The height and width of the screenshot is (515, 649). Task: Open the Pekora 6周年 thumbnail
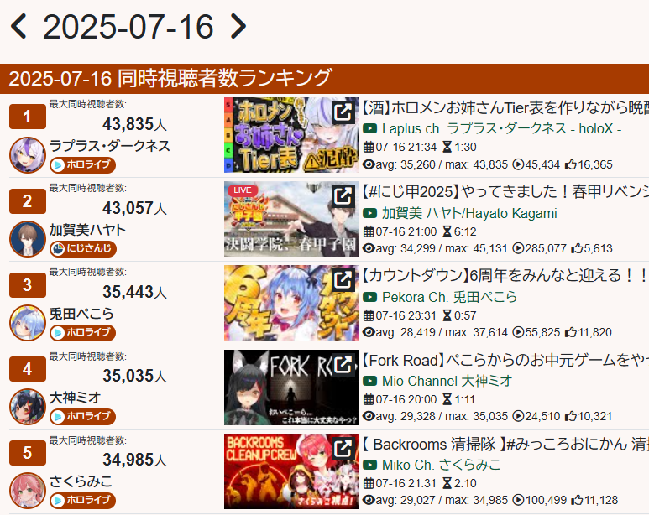point(291,303)
